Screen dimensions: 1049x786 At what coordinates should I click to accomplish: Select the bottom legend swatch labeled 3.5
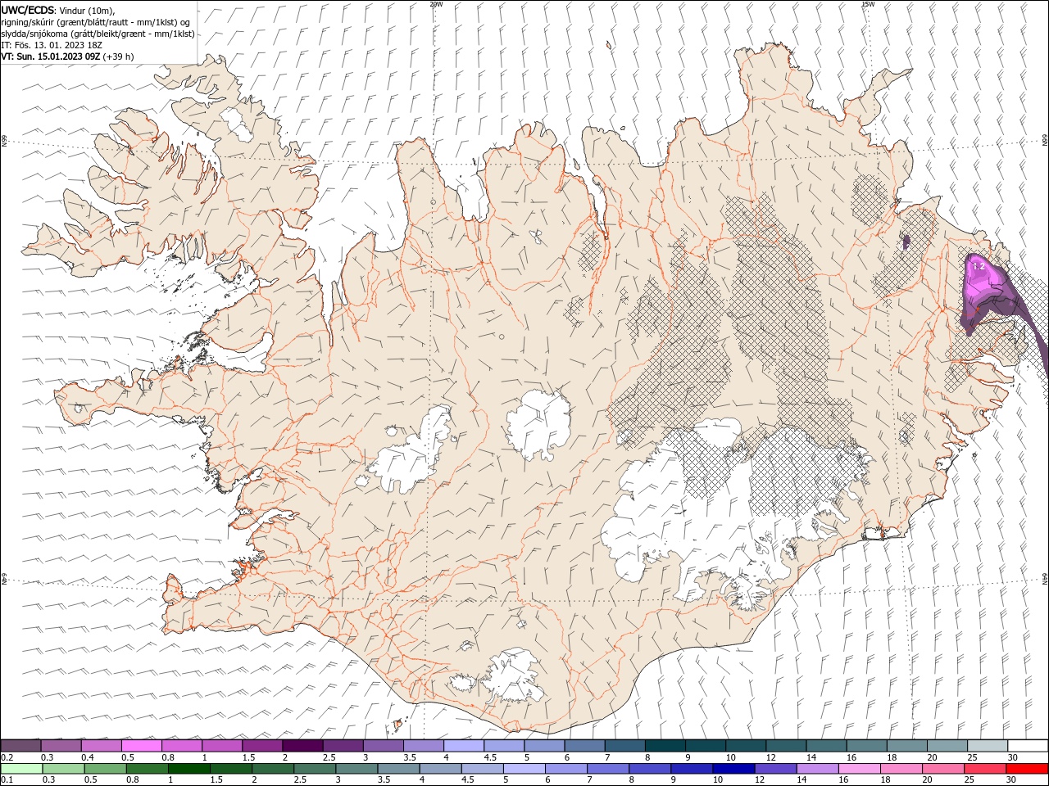click(398, 769)
